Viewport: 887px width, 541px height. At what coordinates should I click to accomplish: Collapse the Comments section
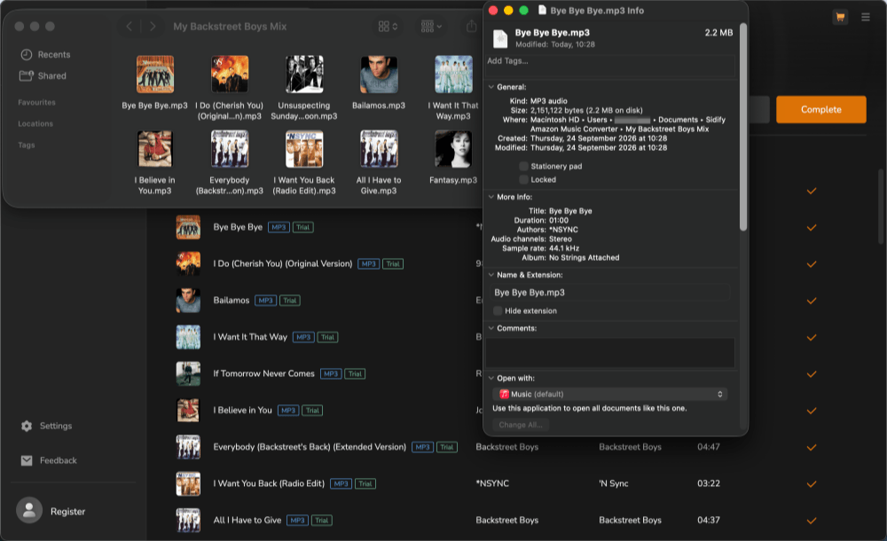pyautogui.click(x=491, y=327)
